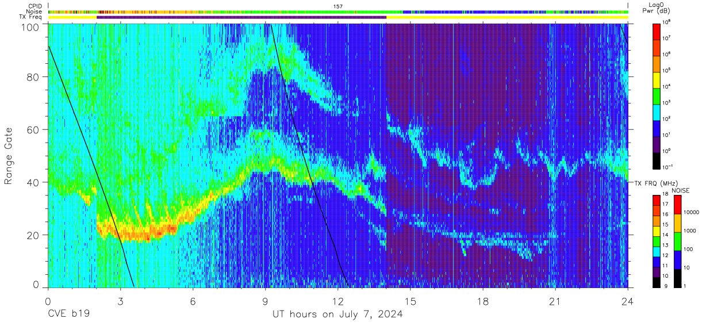Click the '1000' NOISE legend value
This screenshot has width=706, height=326.
point(689,230)
